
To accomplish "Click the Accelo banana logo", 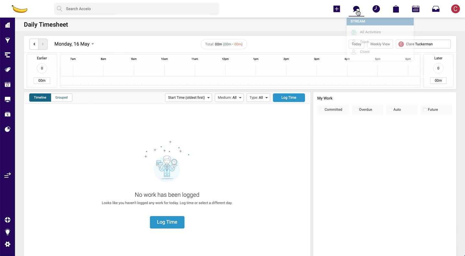I will point(19,9).
